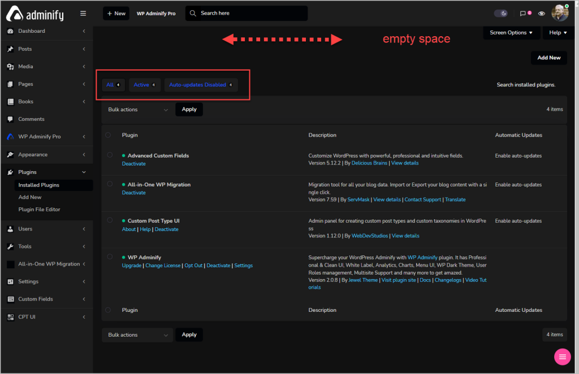Click the Appearance brush icon
Viewport: 579px width, 374px height.
click(x=10, y=155)
